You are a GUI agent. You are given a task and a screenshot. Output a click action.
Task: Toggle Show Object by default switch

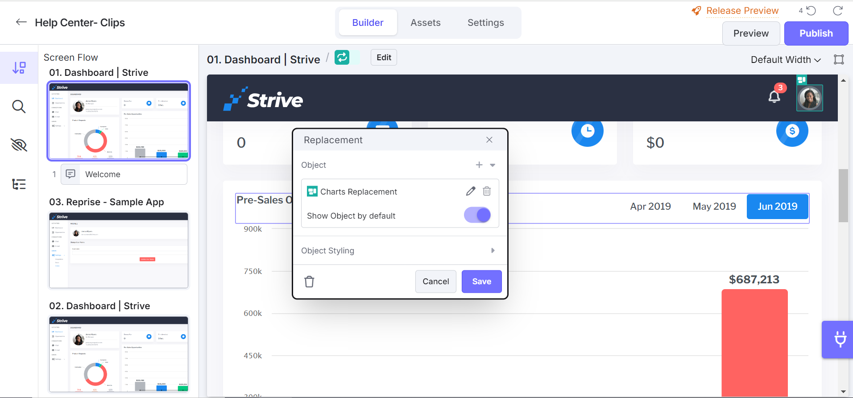coord(477,215)
